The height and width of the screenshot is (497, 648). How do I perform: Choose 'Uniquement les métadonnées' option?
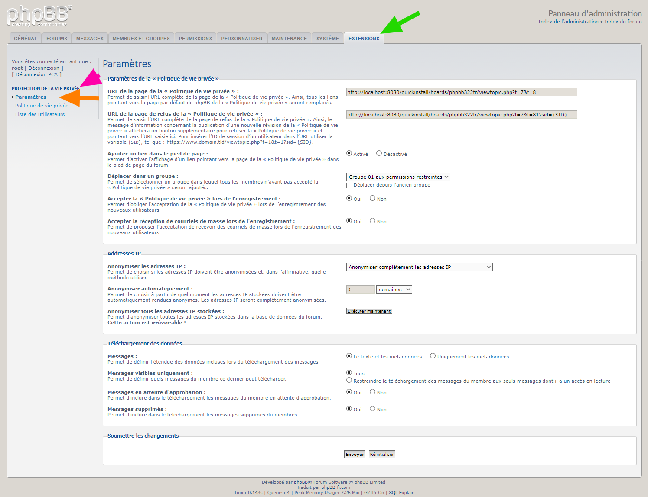point(433,356)
